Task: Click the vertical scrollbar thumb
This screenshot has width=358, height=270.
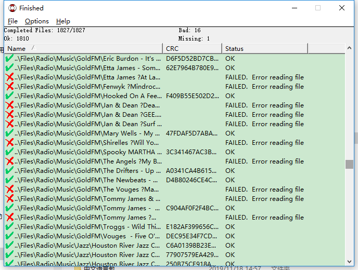Action: (349, 164)
